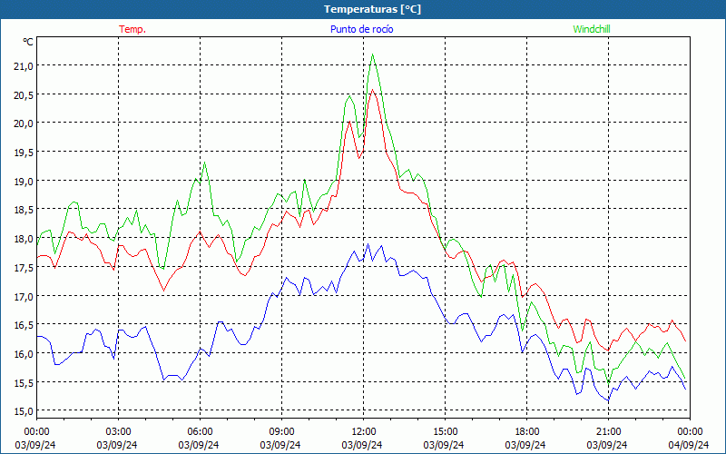This screenshot has width=726, height=454.
Task: Click the "03:00" time label
Action: point(118,432)
